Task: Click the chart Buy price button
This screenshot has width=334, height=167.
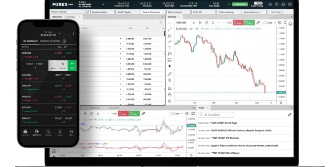Action: (x=249, y=23)
